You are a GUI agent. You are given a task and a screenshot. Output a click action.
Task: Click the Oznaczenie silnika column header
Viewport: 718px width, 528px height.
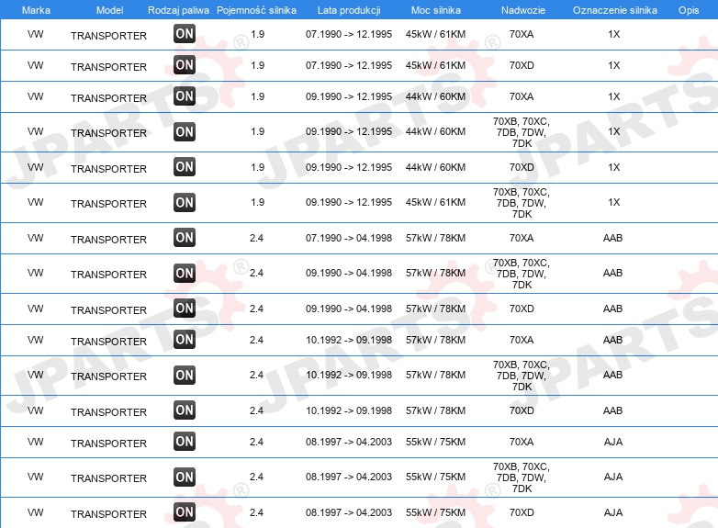pos(615,10)
